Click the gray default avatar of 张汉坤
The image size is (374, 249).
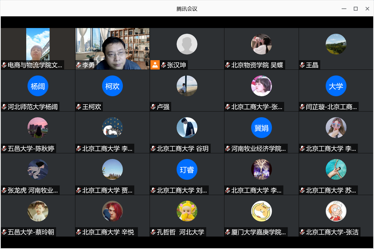187,44
